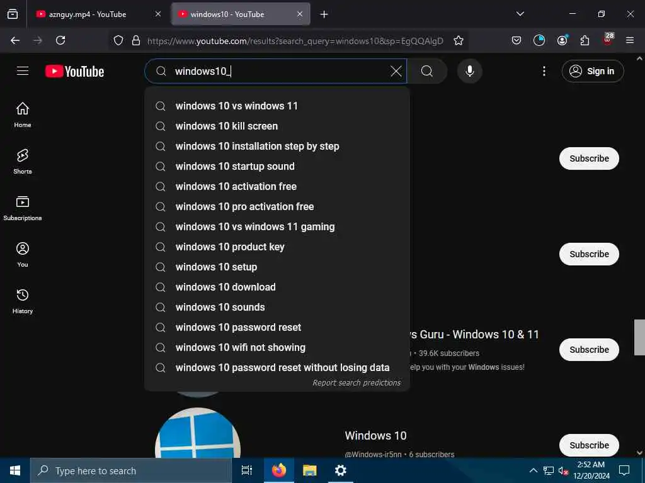The image size is (645, 483).
Task: Reload the page
Action: 60,40
